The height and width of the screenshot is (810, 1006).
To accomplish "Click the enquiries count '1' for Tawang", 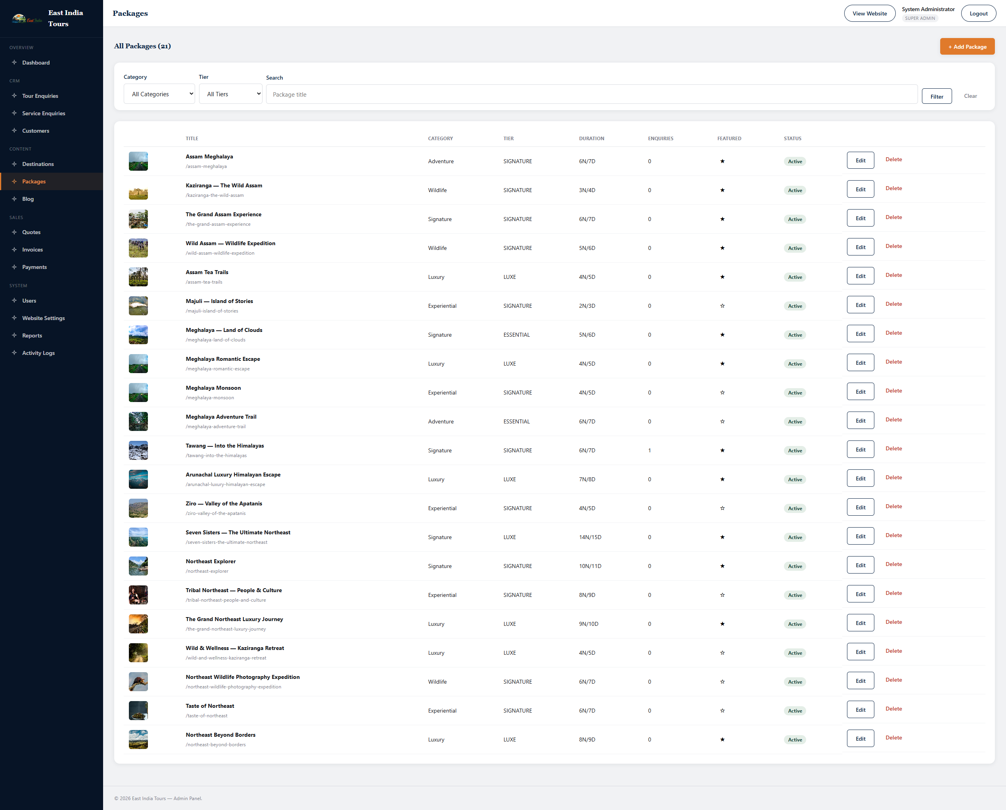I will (649, 450).
